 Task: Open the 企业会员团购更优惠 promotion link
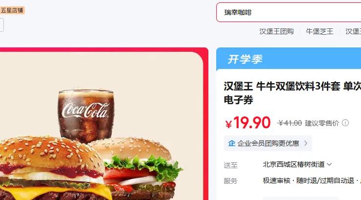pos(268,143)
